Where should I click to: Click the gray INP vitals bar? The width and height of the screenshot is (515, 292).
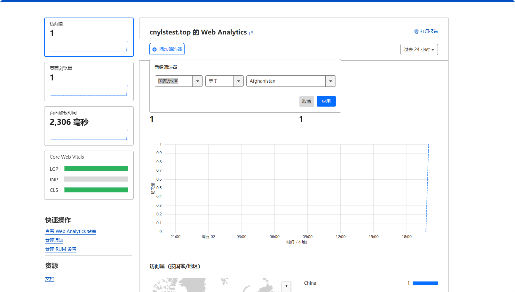96,179
